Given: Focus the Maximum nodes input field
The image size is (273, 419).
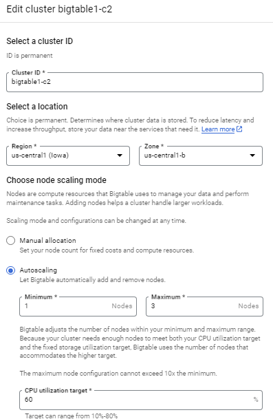Looking at the screenshot, I should [x=204, y=306].
